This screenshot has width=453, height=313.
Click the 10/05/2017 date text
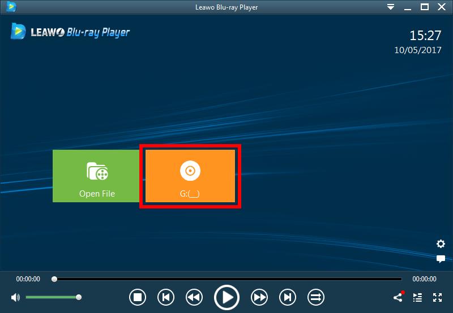tap(418, 50)
